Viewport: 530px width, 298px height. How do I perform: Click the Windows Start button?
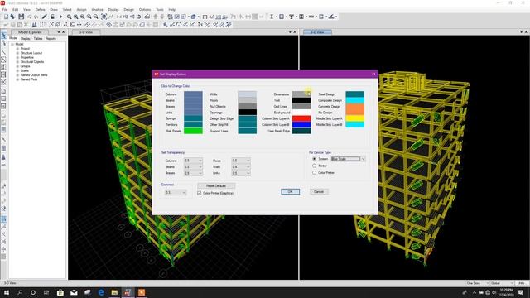point(7,292)
